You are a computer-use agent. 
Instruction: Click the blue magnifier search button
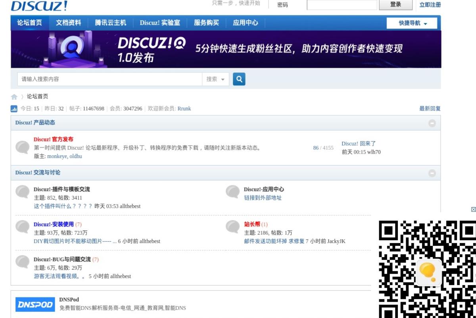coord(239,79)
